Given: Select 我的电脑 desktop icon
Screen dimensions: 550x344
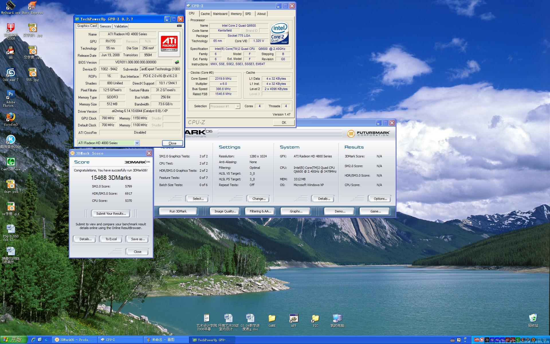Looking at the screenshot, I should [x=337, y=320].
